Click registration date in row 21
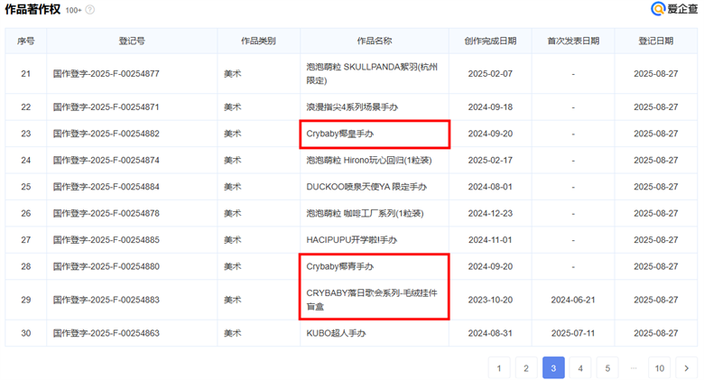Viewport: 704px width, 380px height. 655,74
